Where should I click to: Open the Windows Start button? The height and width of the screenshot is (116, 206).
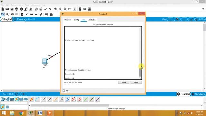coord(4,113)
